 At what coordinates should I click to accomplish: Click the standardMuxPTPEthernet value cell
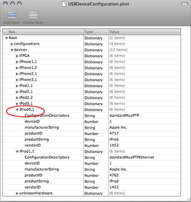pos(131,157)
